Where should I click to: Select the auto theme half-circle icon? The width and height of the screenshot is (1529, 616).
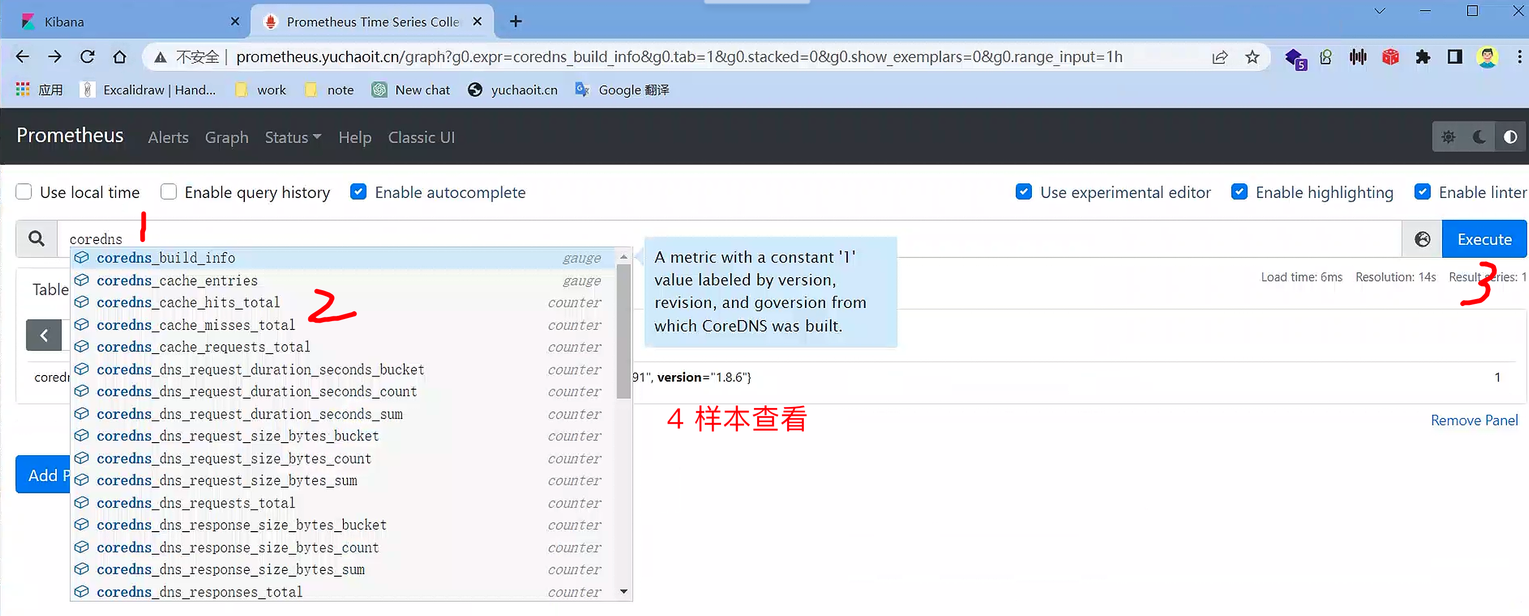click(1510, 137)
